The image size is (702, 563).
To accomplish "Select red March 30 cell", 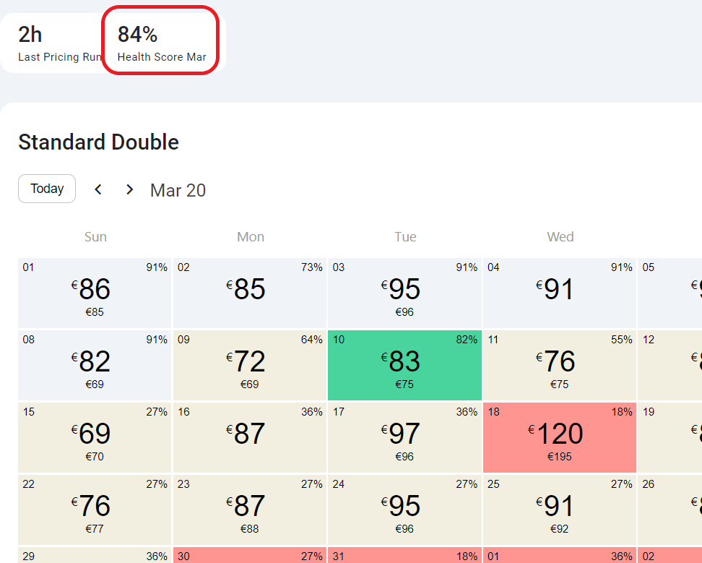I will (x=250, y=555).
